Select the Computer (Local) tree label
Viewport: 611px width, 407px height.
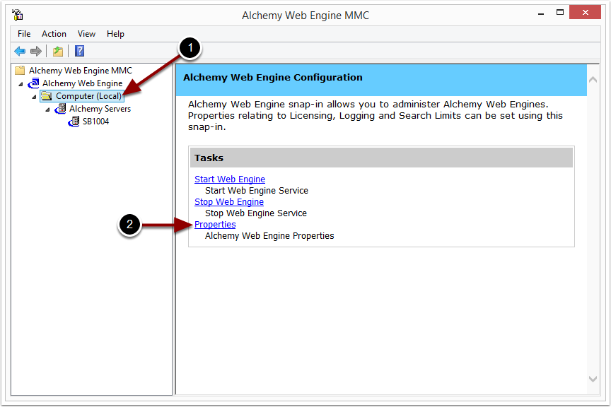89,96
